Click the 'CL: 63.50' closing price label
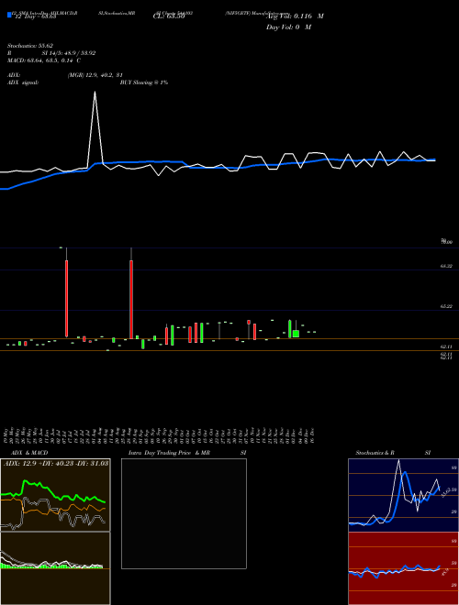This screenshot has height=605, width=459. 168,16
